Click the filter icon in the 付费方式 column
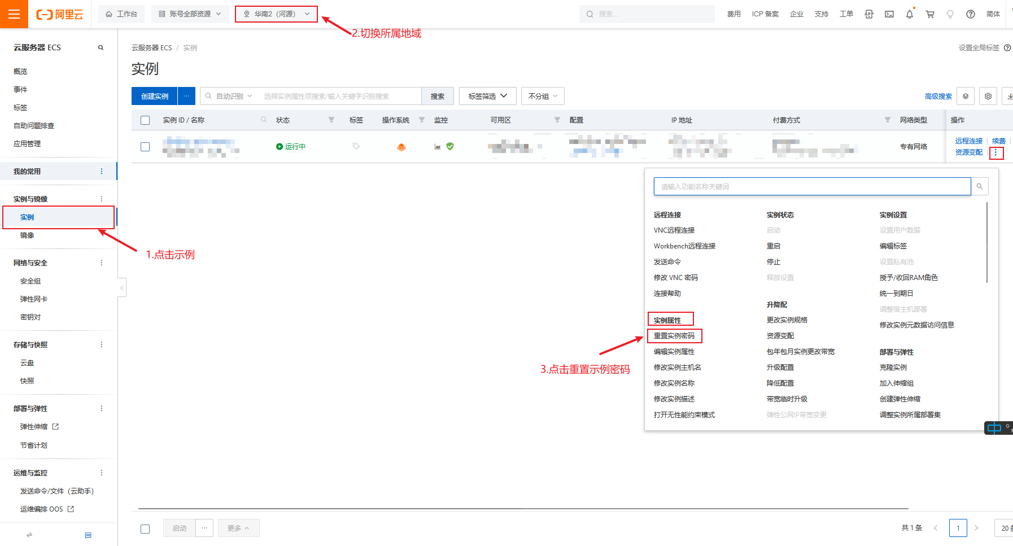Viewport: 1013px width, 546px height. click(888, 120)
